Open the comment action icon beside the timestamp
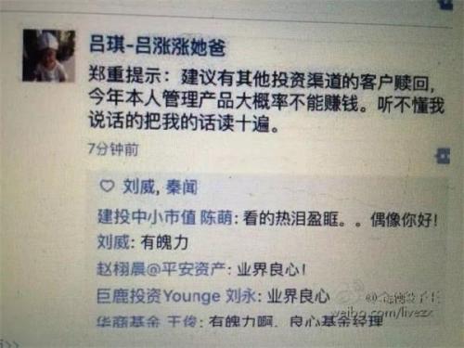The width and height of the screenshot is (464, 348). click(443, 156)
